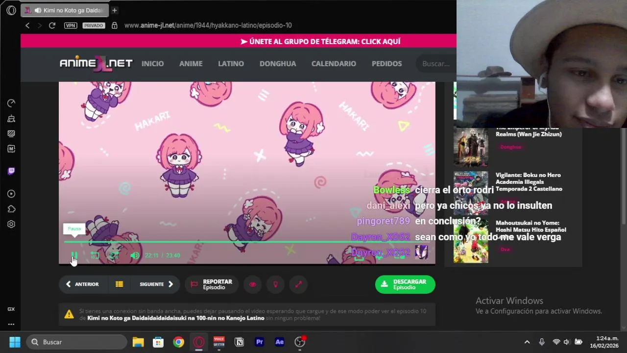The width and height of the screenshot is (627, 353).
Task: Click the green DESCARGAR Episodio button
Action: (x=405, y=284)
